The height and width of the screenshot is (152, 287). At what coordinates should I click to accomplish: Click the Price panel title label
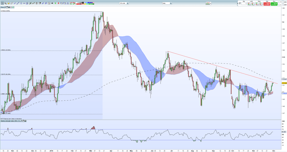point(2,7)
